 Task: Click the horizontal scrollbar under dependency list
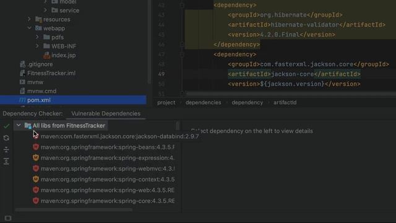point(74,209)
